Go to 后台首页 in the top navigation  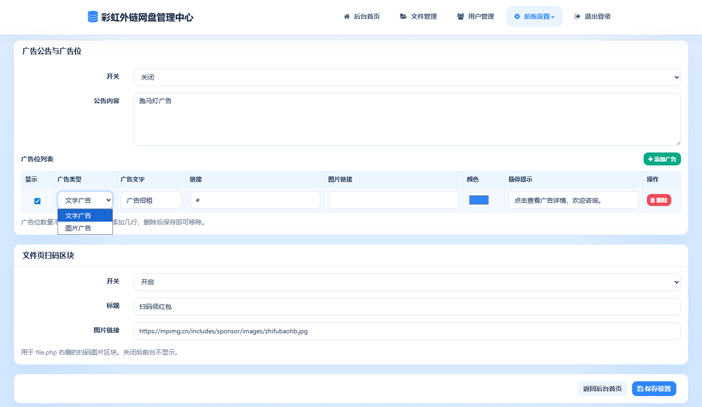[x=362, y=17]
